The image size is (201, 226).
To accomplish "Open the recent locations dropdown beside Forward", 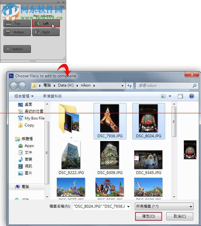I will point(28,86).
